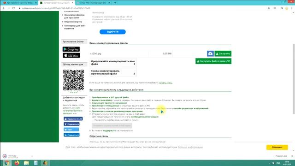Open the browser profile avatar icon

pos(287,8)
